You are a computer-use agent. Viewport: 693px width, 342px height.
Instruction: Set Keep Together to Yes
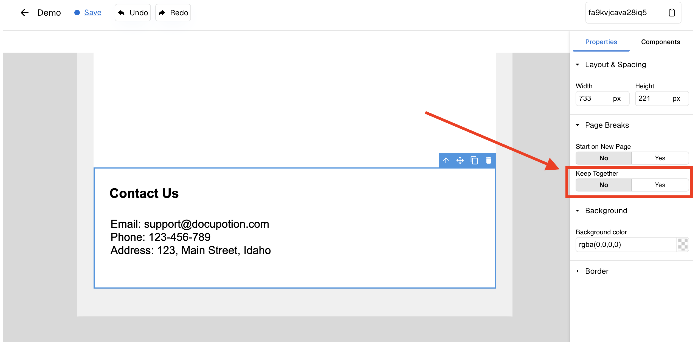coord(660,185)
